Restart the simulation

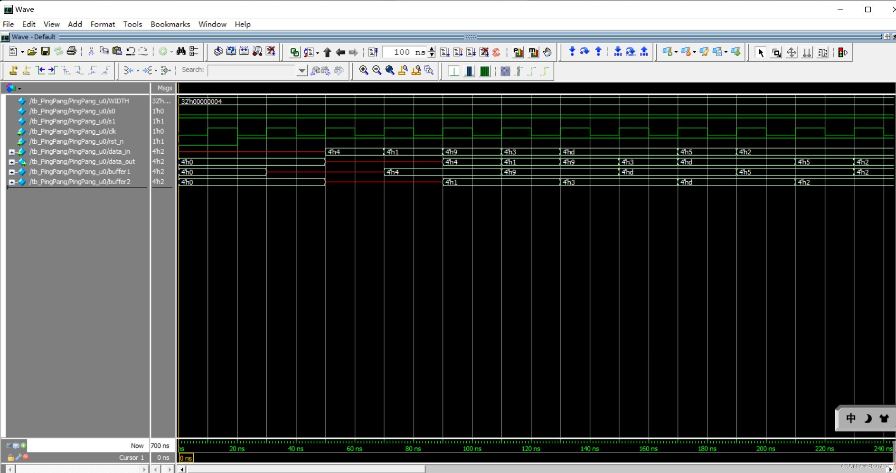point(372,52)
